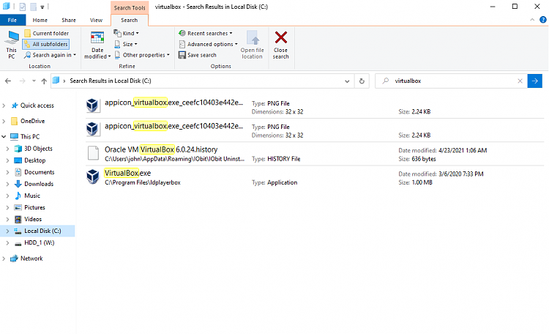Click the Search Tools contextual tab

130,7
